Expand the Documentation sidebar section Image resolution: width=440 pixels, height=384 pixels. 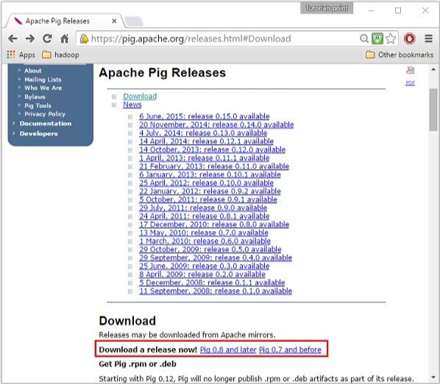(46, 124)
